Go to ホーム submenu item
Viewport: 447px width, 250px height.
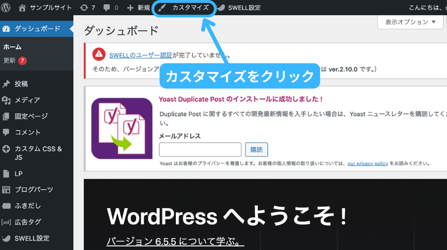pyautogui.click(x=12, y=47)
